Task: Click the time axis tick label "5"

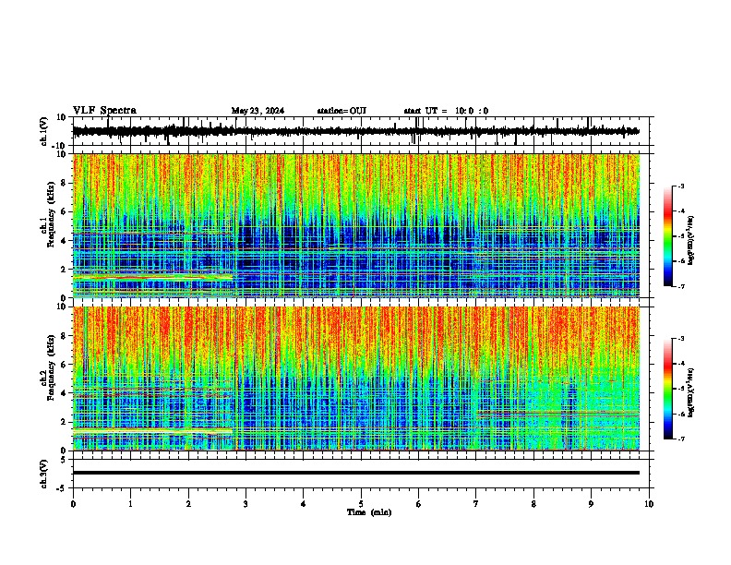Action: 361,504
